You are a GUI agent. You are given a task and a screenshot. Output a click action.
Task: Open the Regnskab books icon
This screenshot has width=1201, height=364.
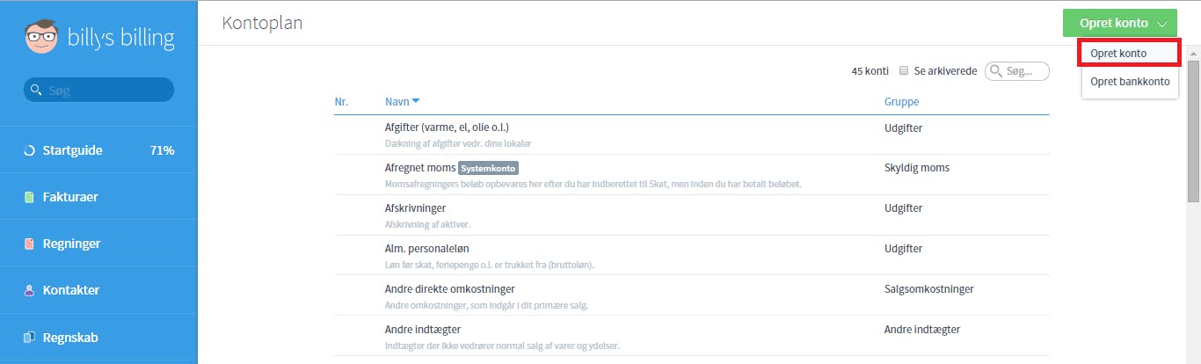tap(29, 337)
